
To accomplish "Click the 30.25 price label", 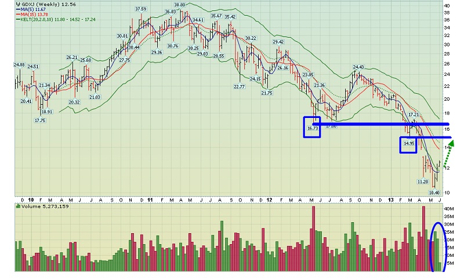I will click(193, 48).
